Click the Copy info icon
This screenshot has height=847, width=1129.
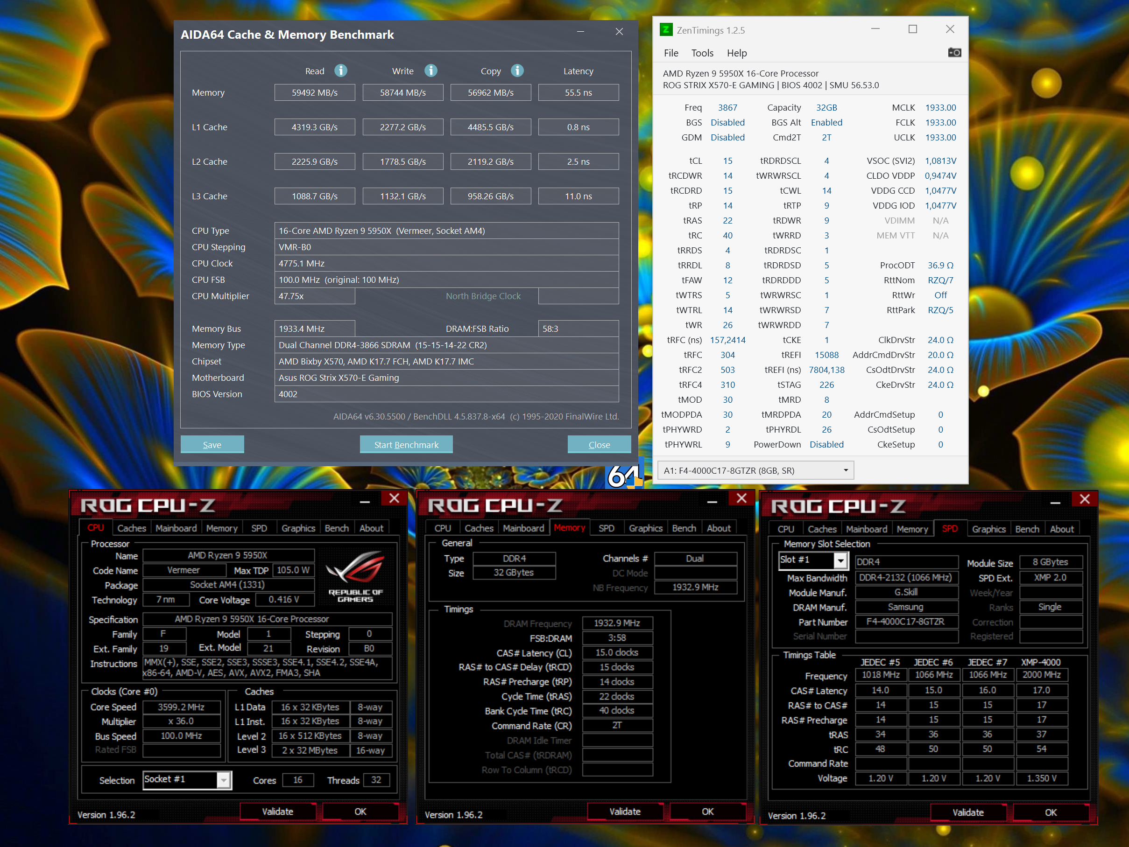click(x=517, y=70)
